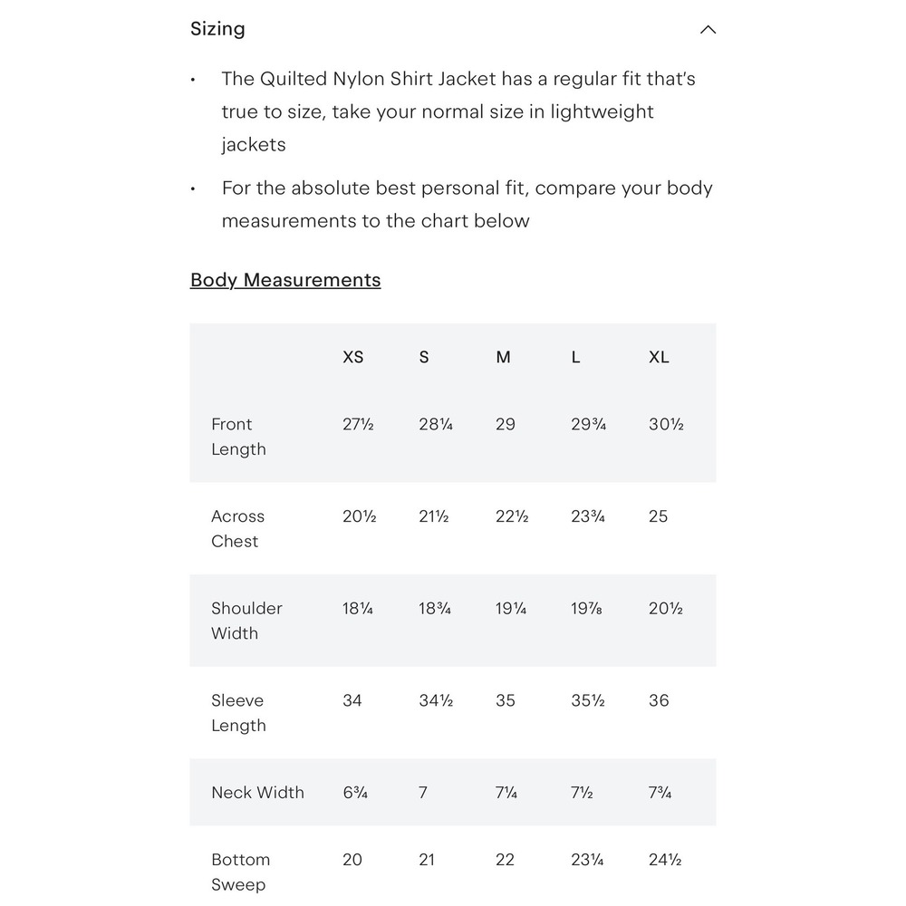
Task: Open the Body Measurements link
Action: [285, 280]
